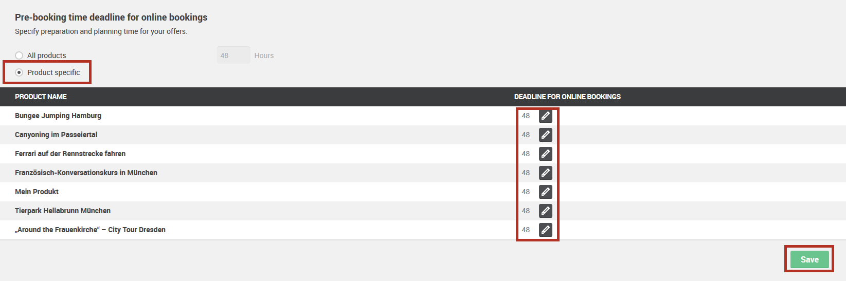
Task: Click the 48 value for Bungee Jumping
Action: 526,116
